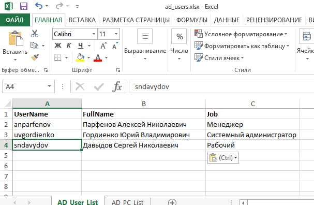Select cell Гордиенко Юрий Владимирович
The image size is (314, 205).
pos(144,135)
